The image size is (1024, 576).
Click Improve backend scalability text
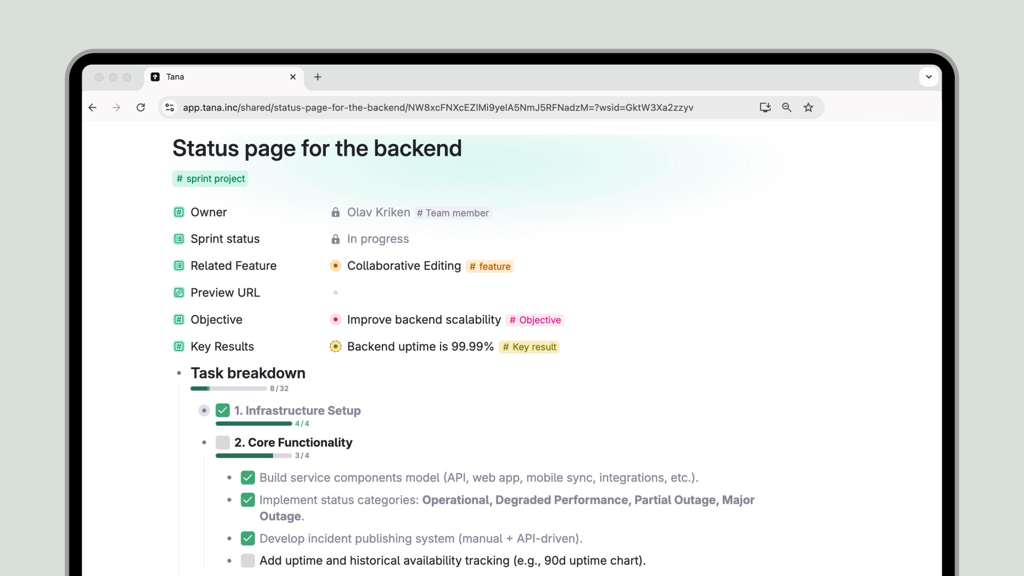pyautogui.click(x=424, y=319)
